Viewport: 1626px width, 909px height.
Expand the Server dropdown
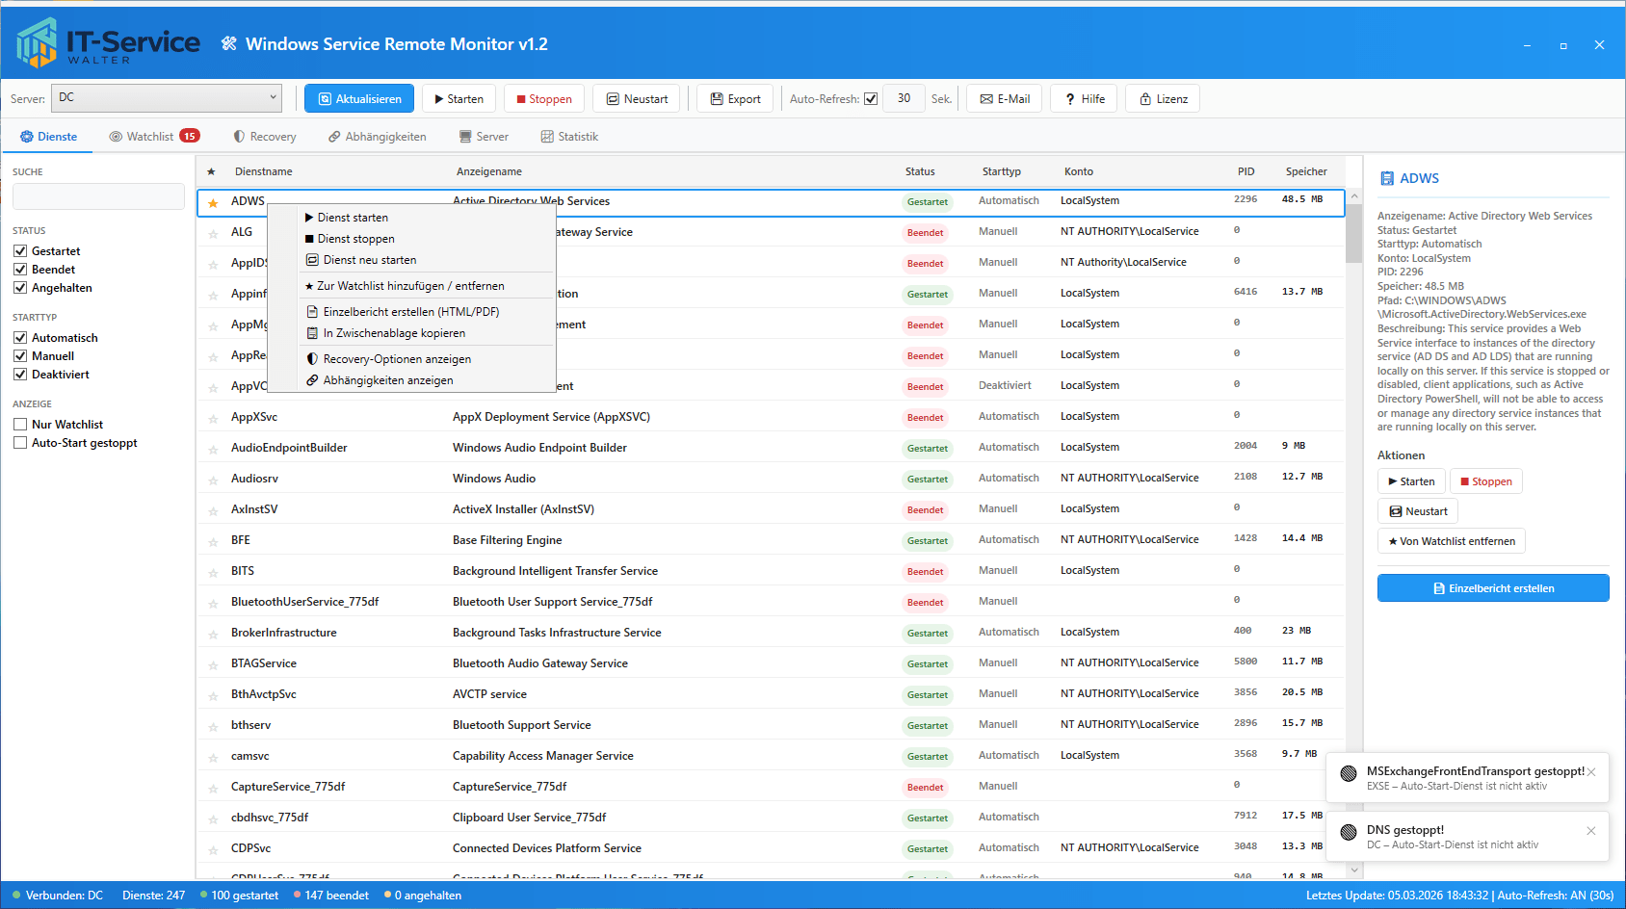point(273,97)
